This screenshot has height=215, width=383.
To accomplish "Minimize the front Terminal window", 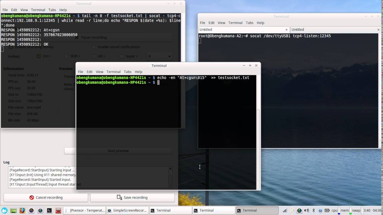I will coord(244,65).
